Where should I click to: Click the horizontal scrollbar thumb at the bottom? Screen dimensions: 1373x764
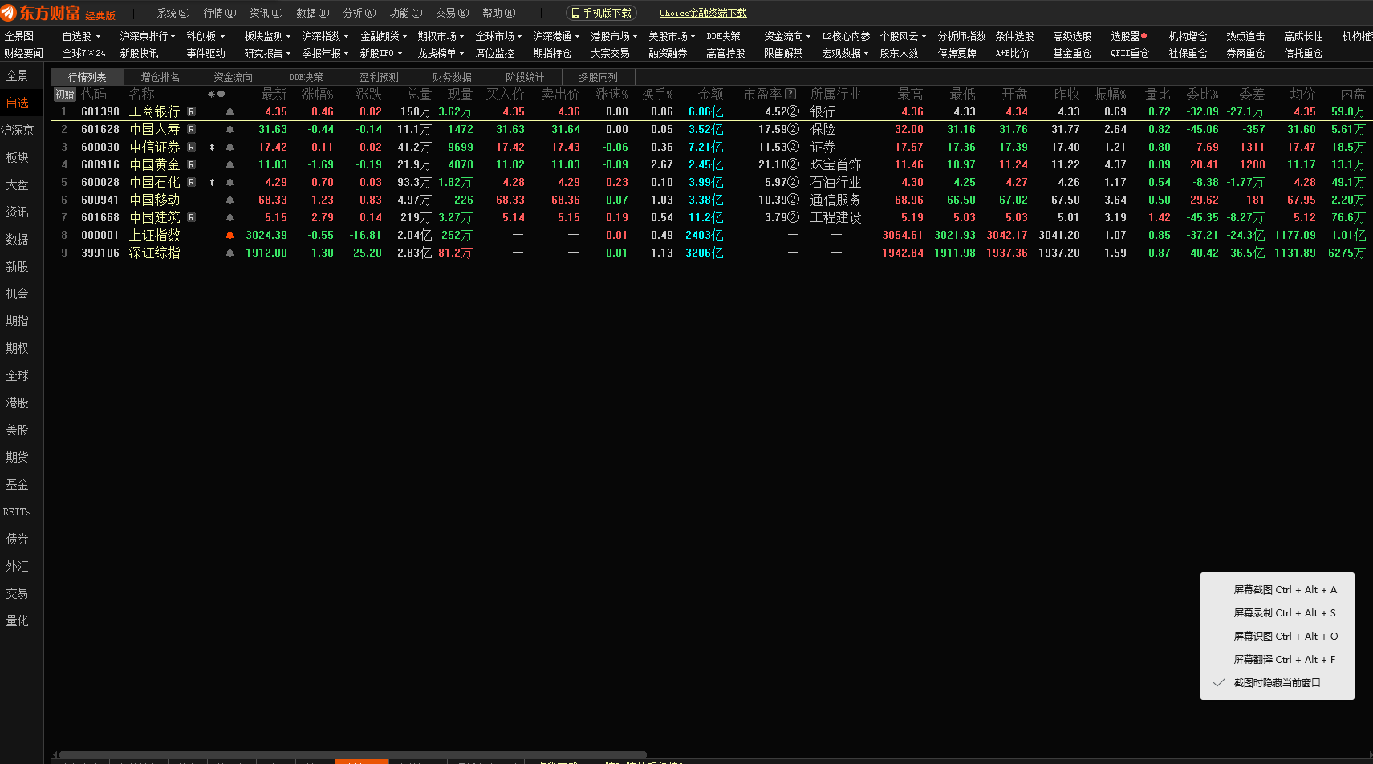353,755
